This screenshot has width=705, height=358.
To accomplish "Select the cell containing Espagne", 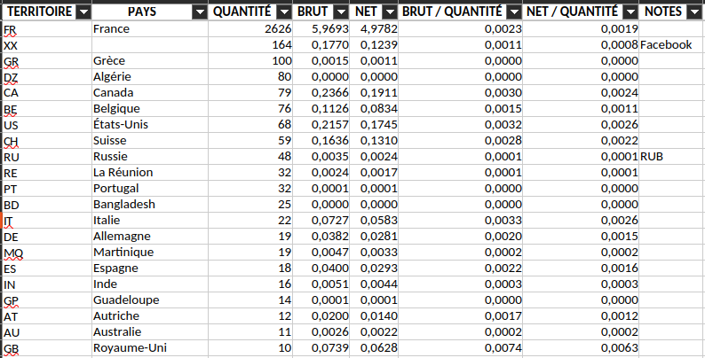I will tap(150, 268).
